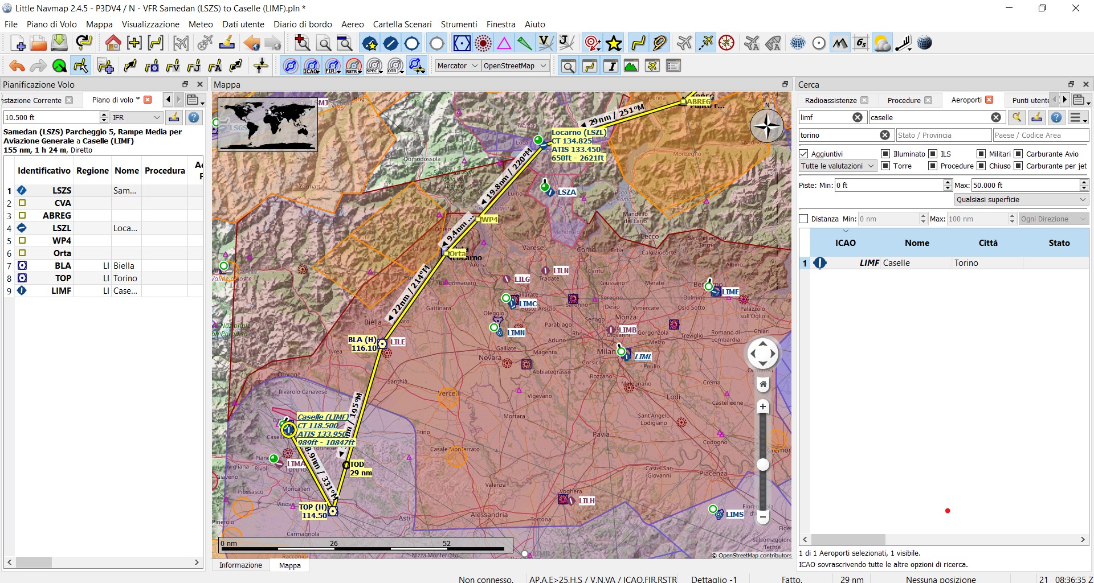
Task: Toggle the weather clouds icon on toolbar
Action: point(883,43)
